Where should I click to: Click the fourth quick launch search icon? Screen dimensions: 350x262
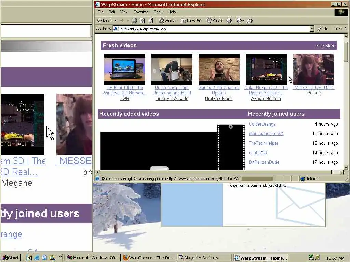[x=52, y=258]
